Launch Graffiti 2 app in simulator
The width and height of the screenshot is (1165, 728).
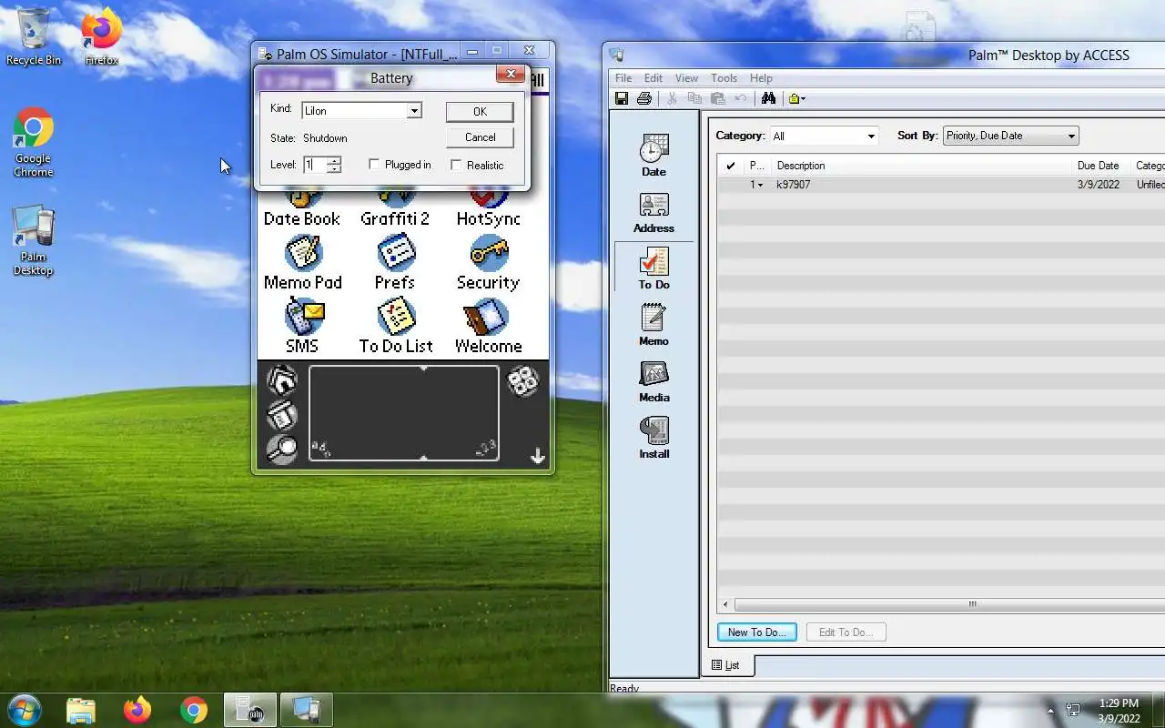[394, 207]
